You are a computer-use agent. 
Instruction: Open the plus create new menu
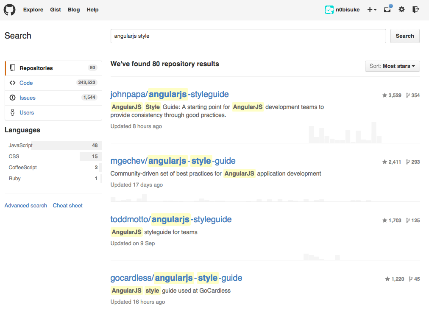[x=372, y=10]
